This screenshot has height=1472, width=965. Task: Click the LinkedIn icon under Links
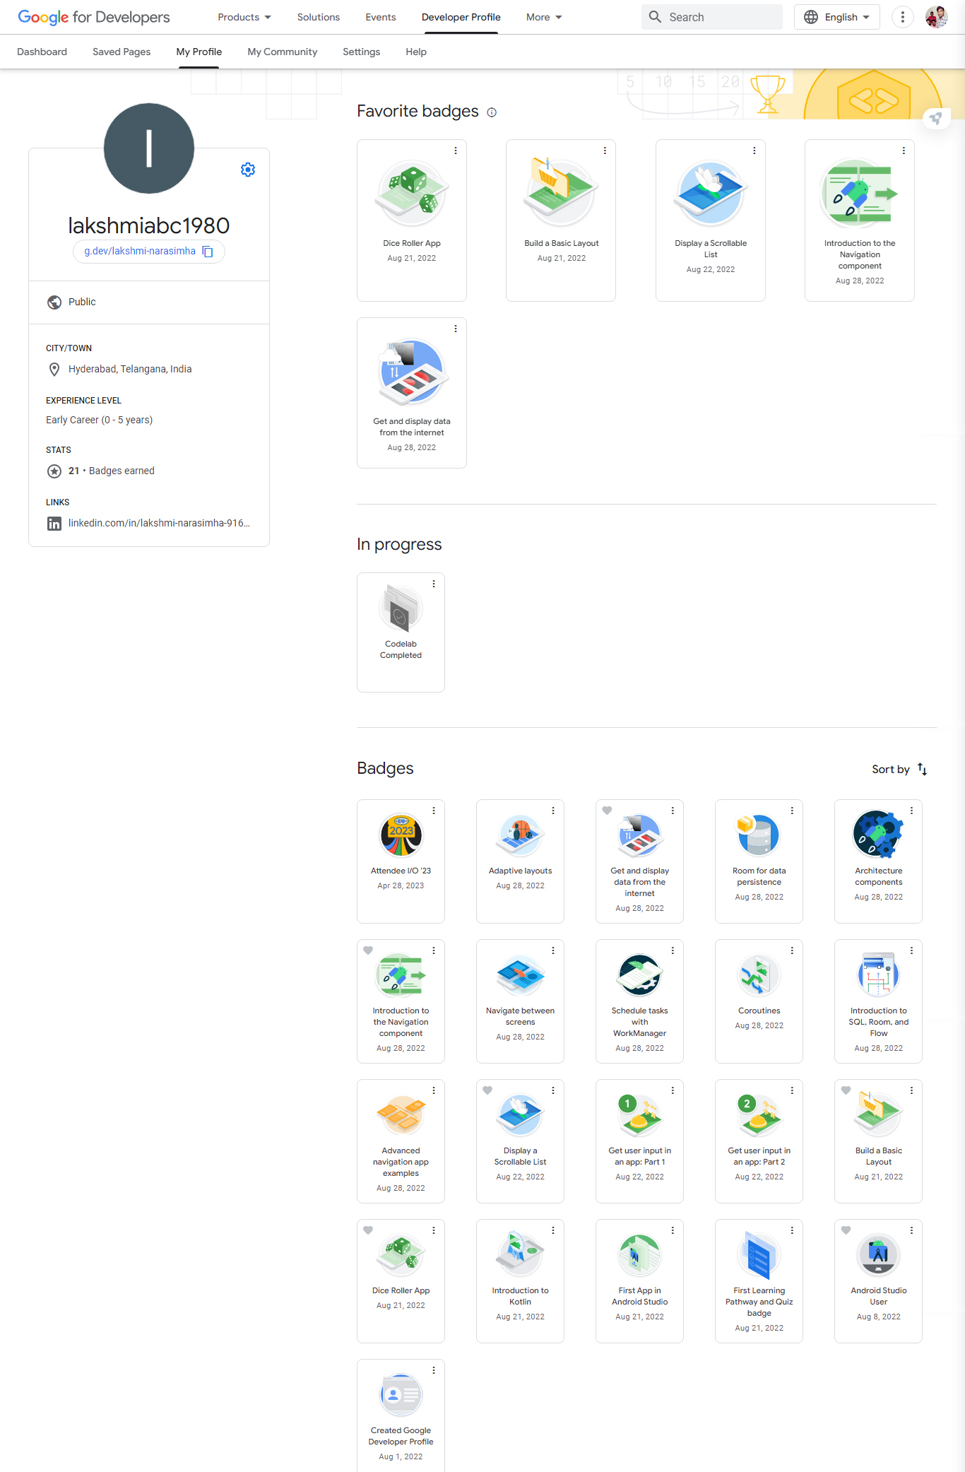click(x=54, y=524)
